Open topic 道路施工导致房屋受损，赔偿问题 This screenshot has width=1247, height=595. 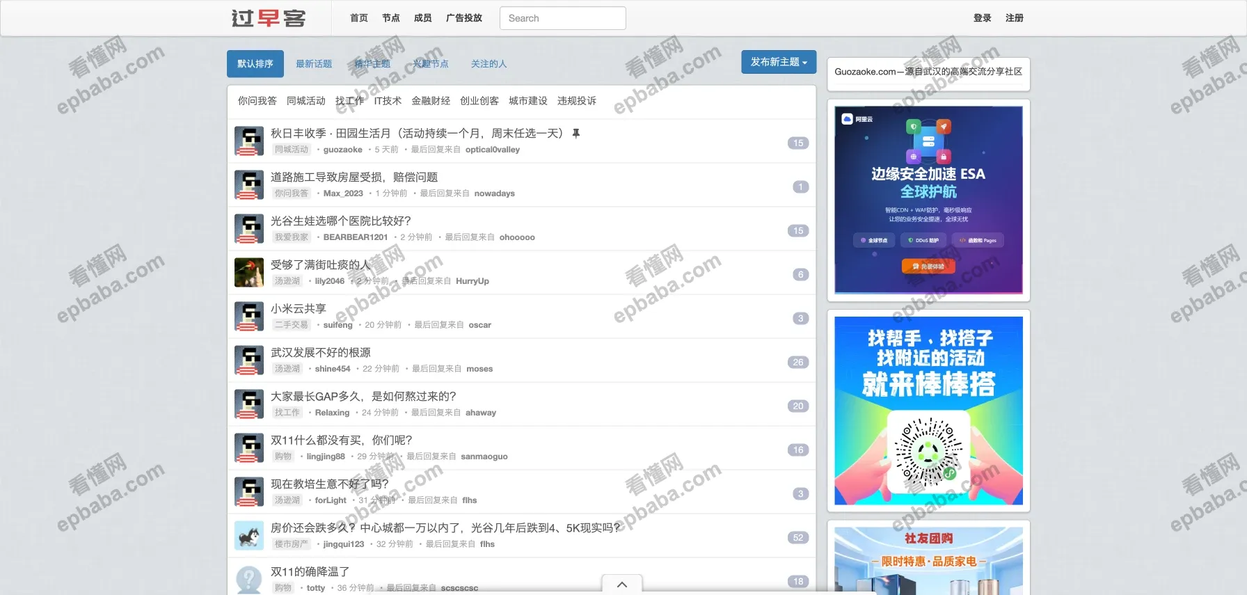click(x=354, y=177)
